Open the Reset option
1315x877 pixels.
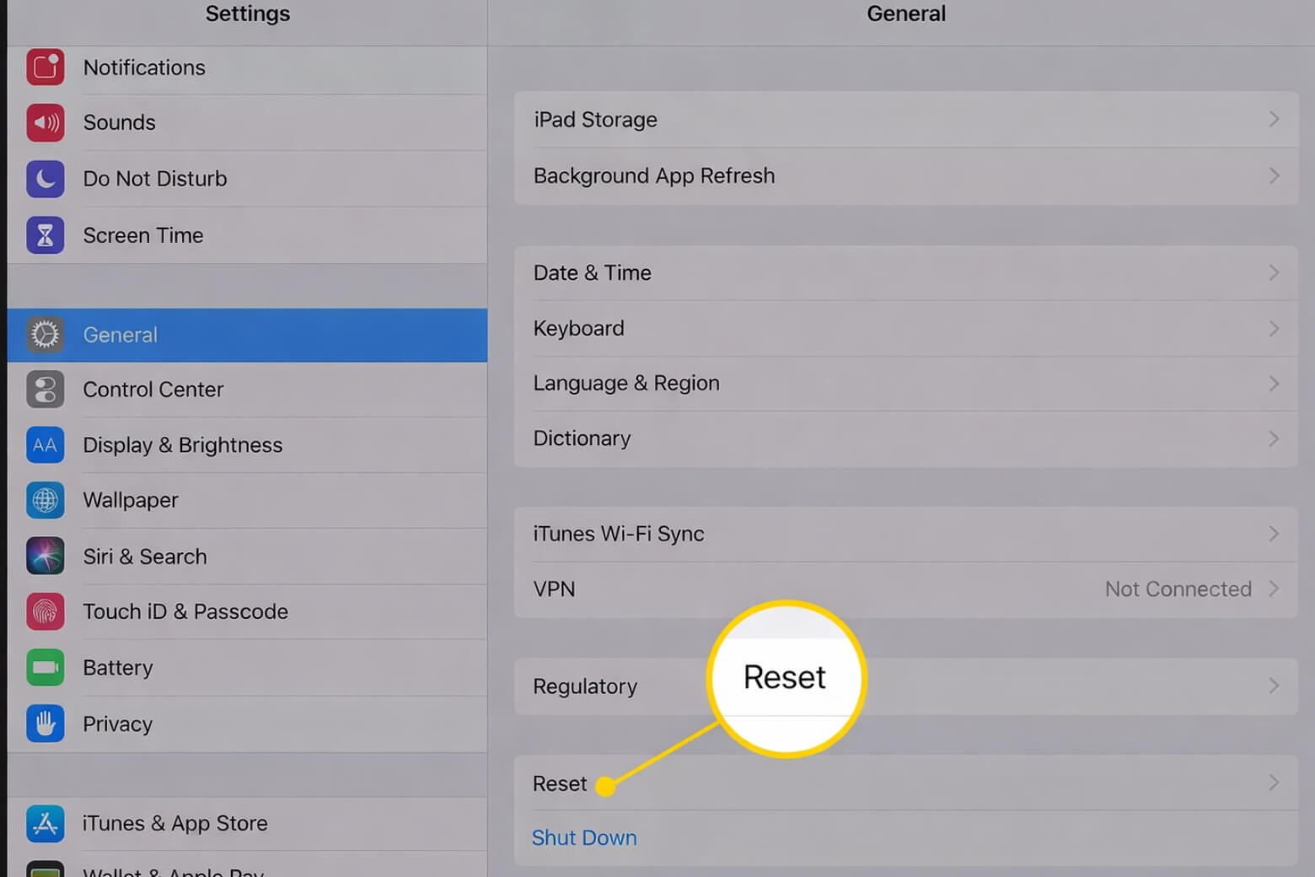pyautogui.click(x=560, y=783)
